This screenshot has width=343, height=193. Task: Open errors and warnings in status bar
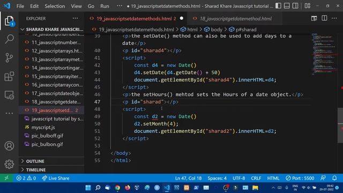(26, 178)
